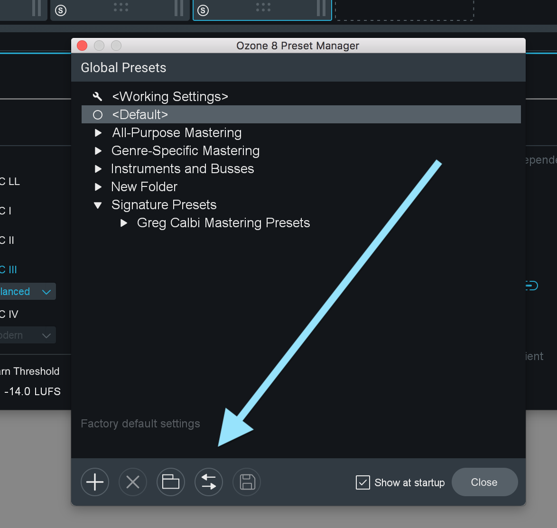Select Instruments and Busses label
The width and height of the screenshot is (557, 528).
click(183, 169)
